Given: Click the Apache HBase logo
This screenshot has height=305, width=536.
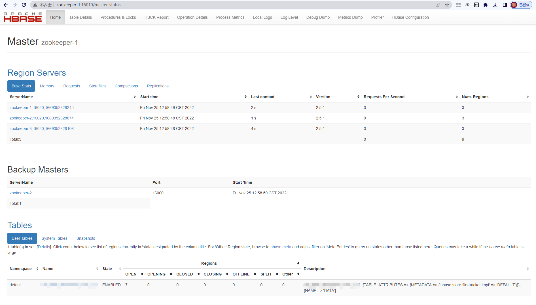Looking at the screenshot, I should click(x=23, y=17).
